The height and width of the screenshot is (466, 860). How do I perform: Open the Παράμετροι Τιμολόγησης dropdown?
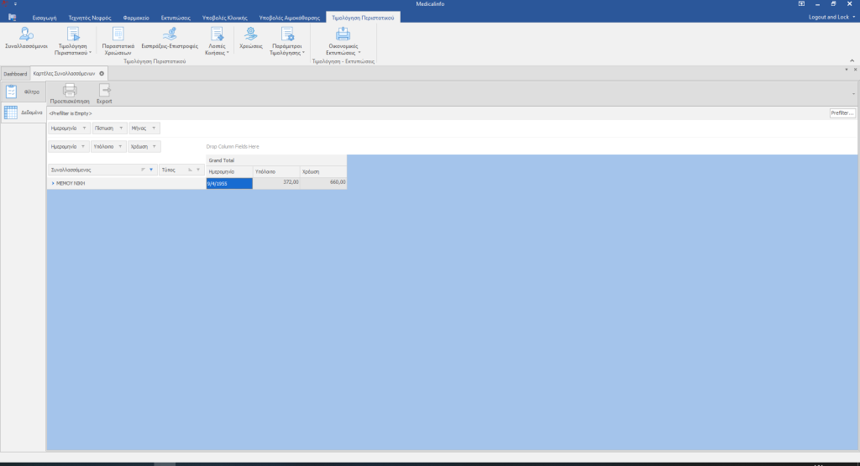[288, 40]
